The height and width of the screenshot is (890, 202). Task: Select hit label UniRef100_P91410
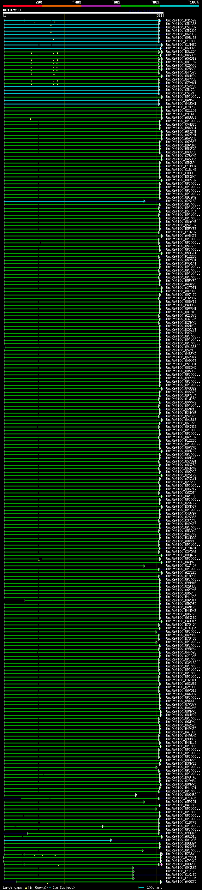pos(181,114)
